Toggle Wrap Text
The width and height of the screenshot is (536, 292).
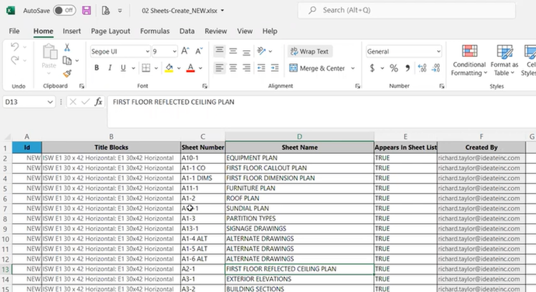(x=310, y=51)
